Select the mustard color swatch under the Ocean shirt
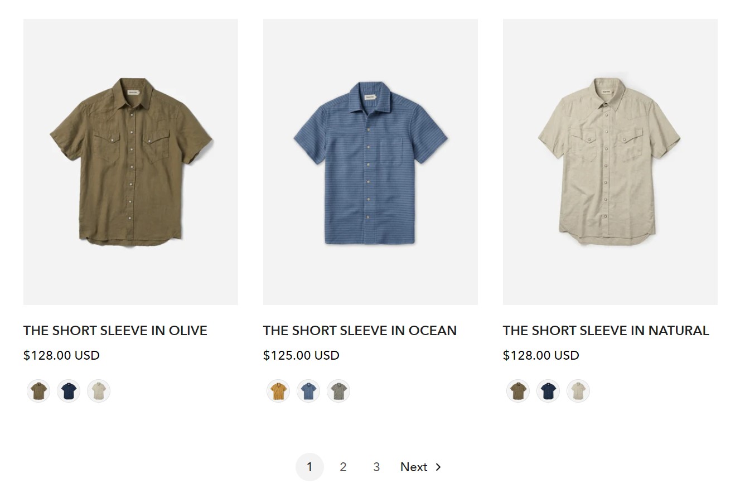 (x=278, y=391)
